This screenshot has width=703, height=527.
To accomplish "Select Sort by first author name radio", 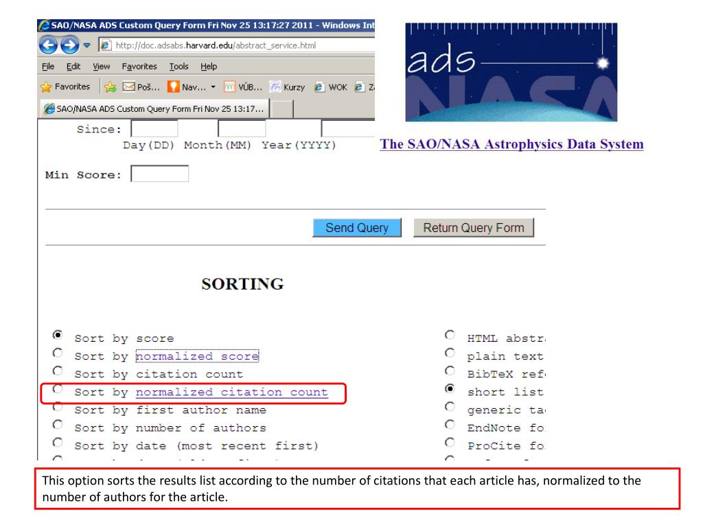I will [58, 406].
